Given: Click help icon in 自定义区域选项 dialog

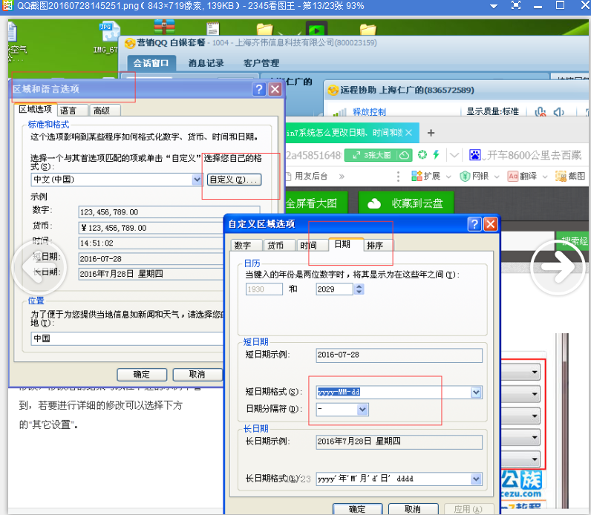Looking at the screenshot, I should pos(474,223).
